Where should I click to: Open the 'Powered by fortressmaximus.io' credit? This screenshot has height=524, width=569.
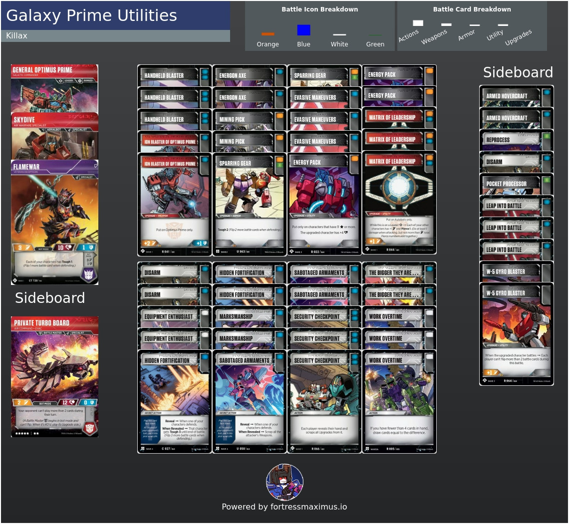coord(284,507)
